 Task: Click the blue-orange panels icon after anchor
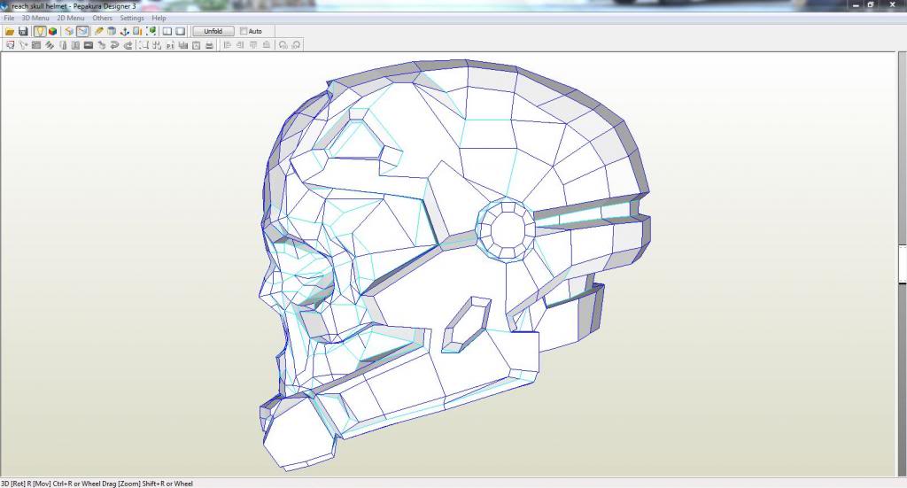click(137, 31)
